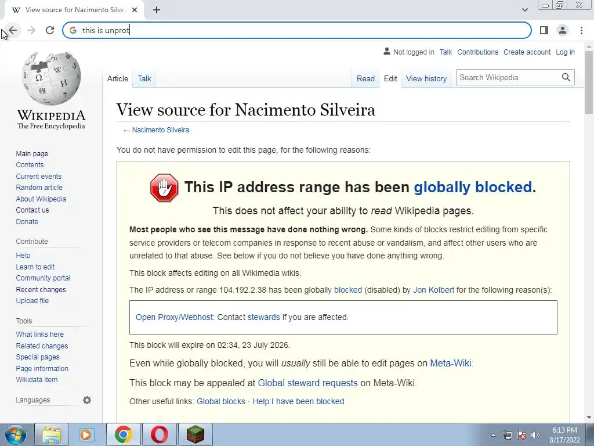
Task: Click Upload file in the sidebar
Action: click(x=32, y=300)
